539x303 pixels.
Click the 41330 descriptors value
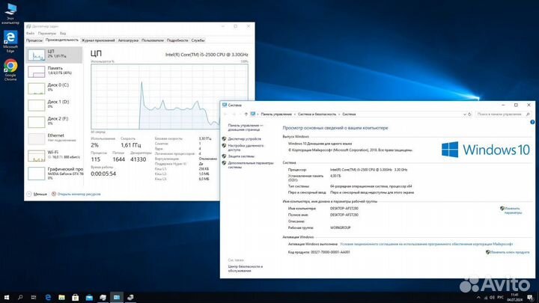(x=138, y=159)
